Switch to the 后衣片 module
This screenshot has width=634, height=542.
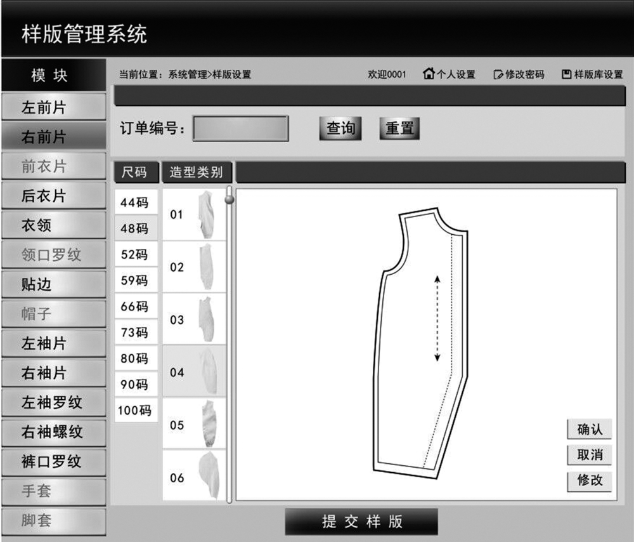[x=53, y=196]
